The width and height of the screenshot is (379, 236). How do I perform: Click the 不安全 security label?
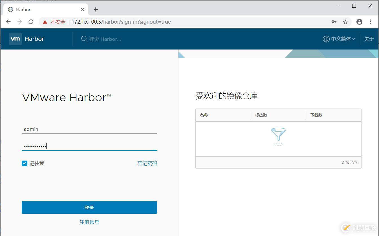[x=58, y=22]
